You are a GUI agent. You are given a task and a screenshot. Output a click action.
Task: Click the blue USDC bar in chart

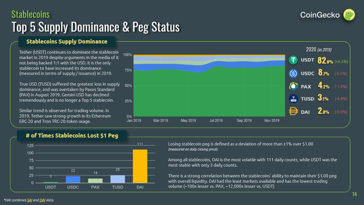(x=73, y=179)
